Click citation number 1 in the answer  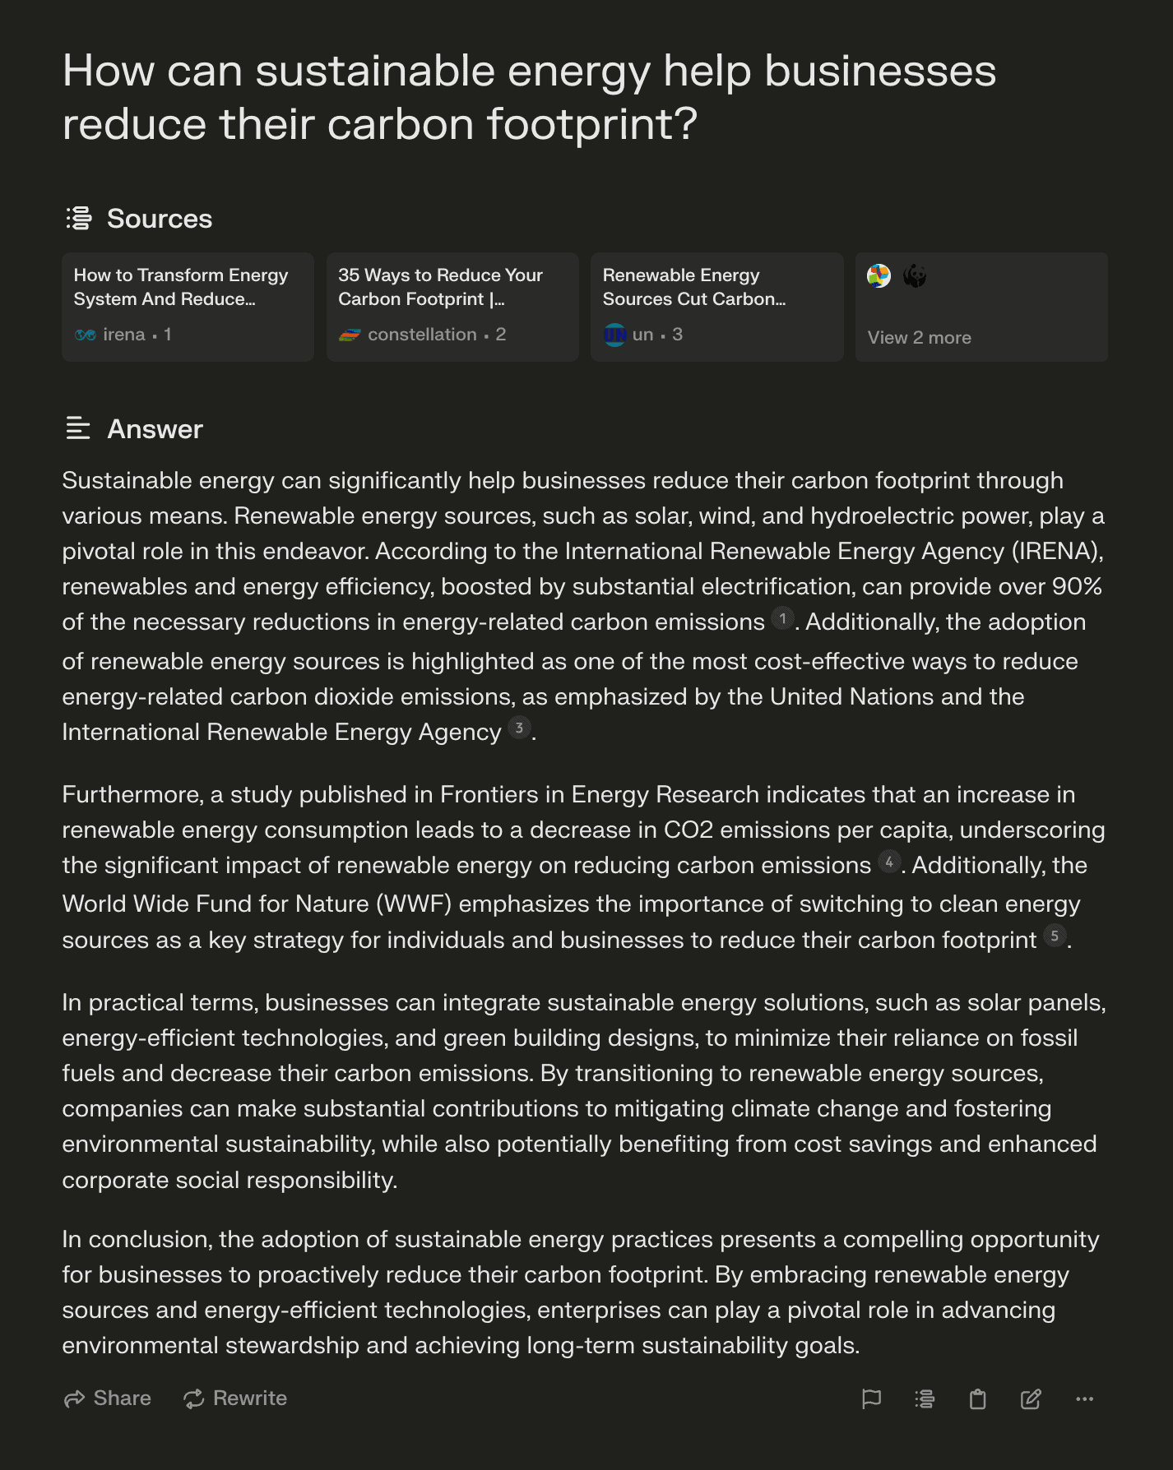pyautogui.click(x=782, y=618)
